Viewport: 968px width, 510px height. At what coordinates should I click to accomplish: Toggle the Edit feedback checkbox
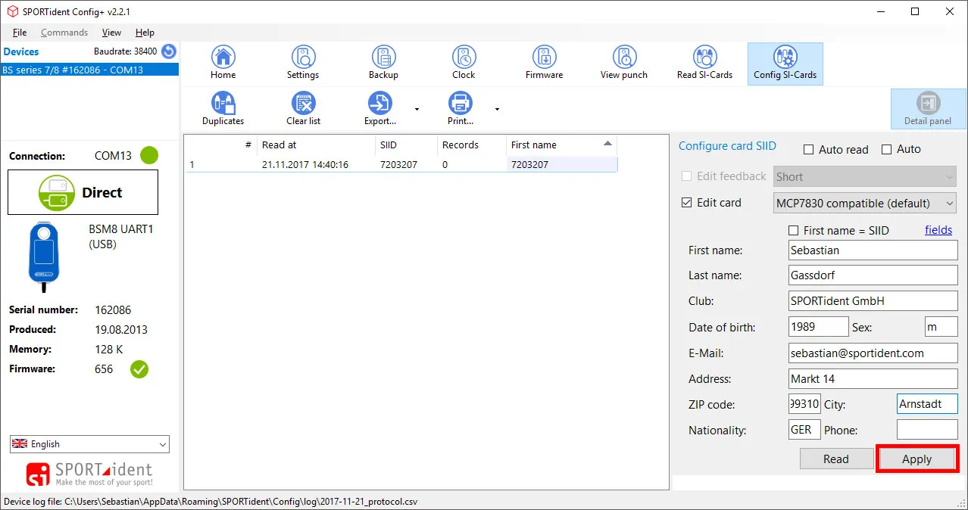[686, 176]
